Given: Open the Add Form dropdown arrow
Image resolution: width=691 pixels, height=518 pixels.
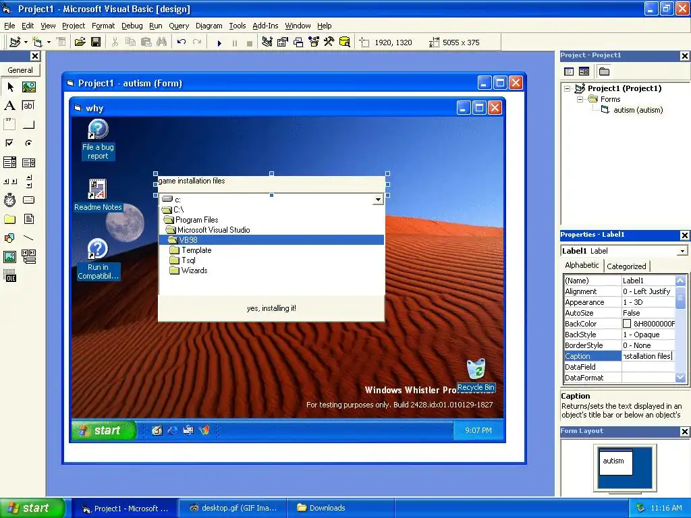Looking at the screenshot, I should (x=49, y=42).
